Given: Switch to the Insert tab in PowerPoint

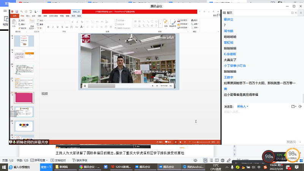Looking at the screenshot, I should click(x=28, y=16).
